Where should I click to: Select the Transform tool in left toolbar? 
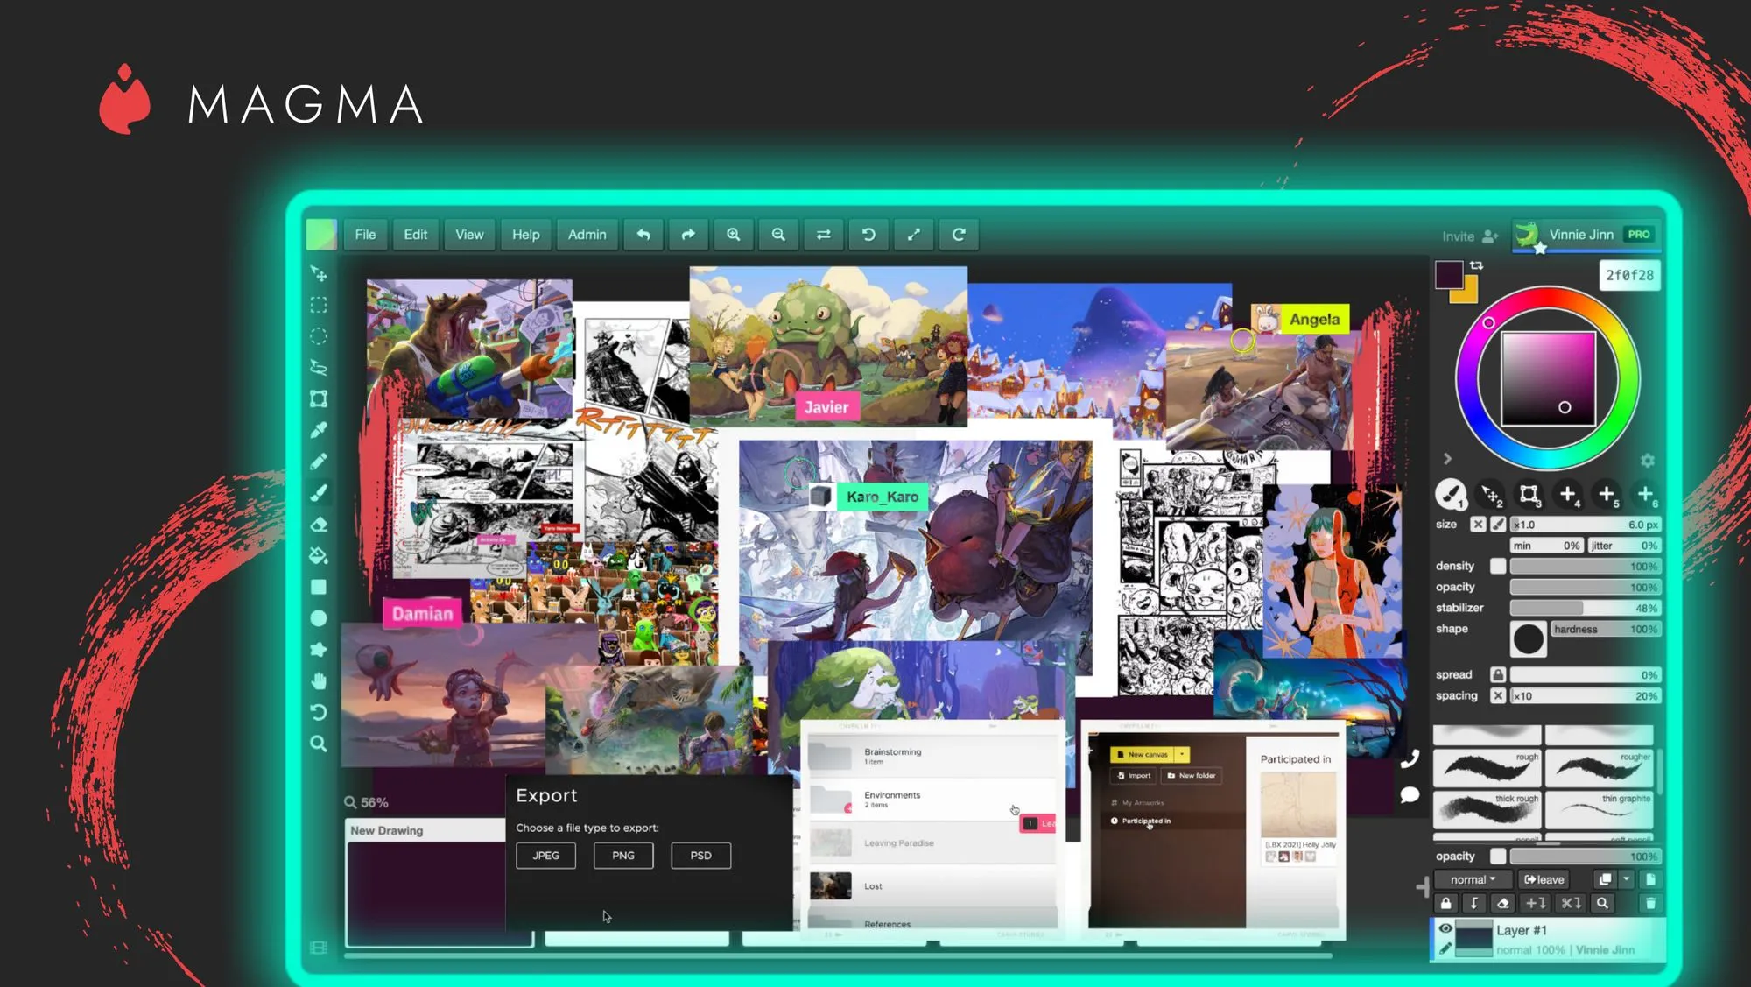point(319,399)
